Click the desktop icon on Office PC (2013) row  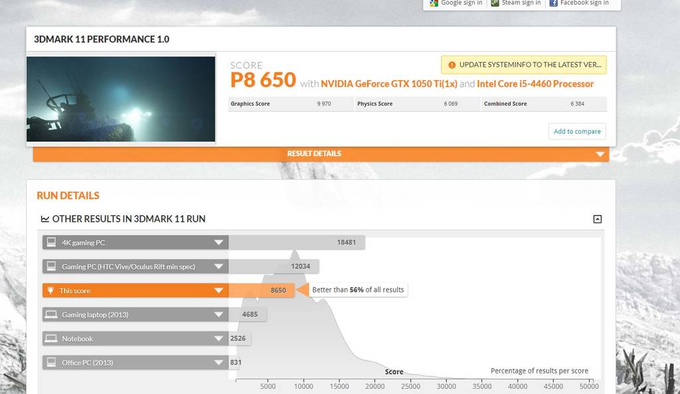click(51, 362)
